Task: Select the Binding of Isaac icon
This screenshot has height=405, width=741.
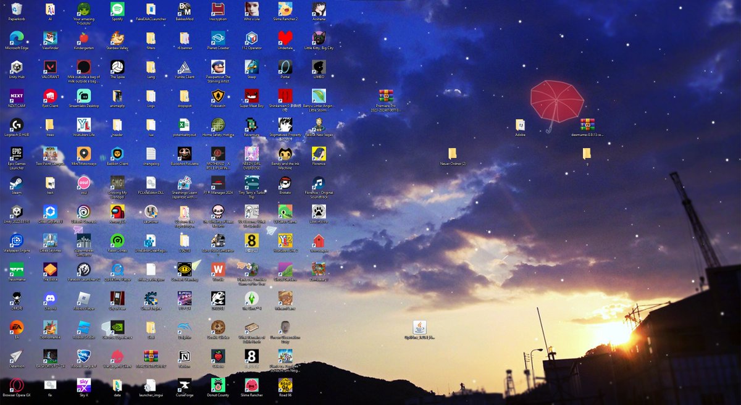Action: pyautogui.click(x=218, y=212)
